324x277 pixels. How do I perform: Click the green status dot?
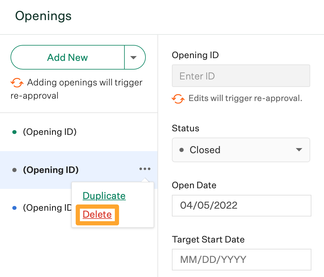(x=14, y=132)
